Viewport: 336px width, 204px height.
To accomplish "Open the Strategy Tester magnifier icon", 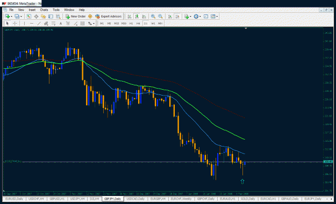I will pos(58,16).
